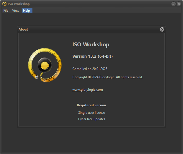Open the View menu

click(x=16, y=11)
